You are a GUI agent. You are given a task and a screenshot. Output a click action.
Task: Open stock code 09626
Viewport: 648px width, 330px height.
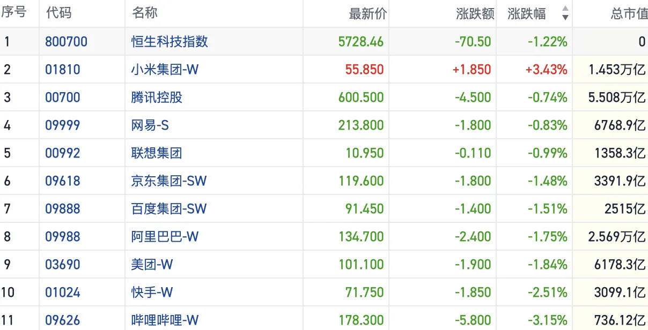click(63, 320)
